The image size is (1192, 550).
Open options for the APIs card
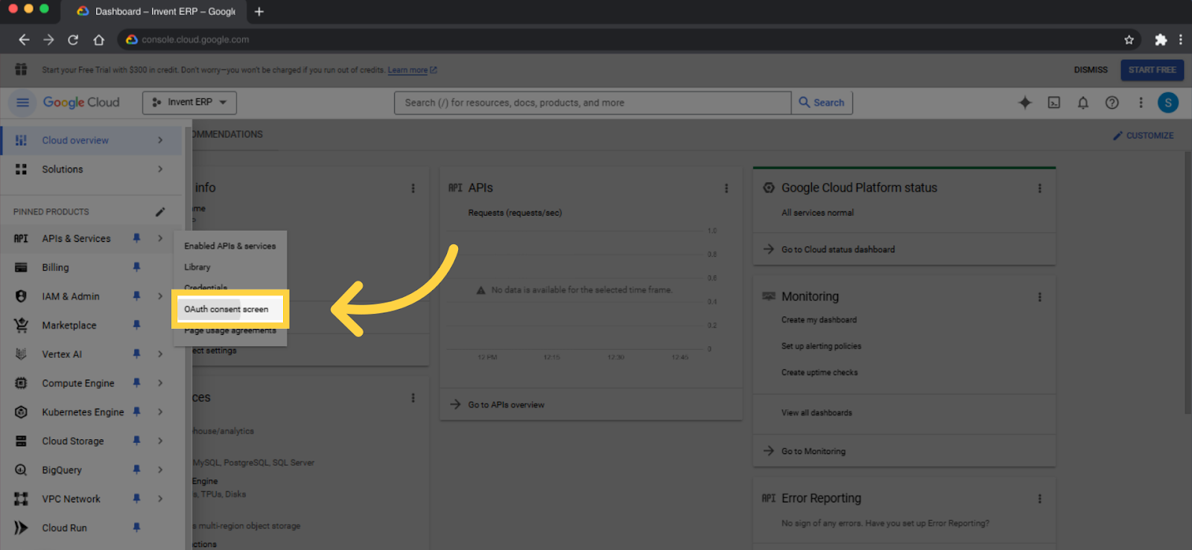click(726, 188)
